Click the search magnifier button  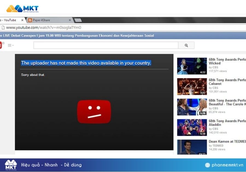pos(186,45)
